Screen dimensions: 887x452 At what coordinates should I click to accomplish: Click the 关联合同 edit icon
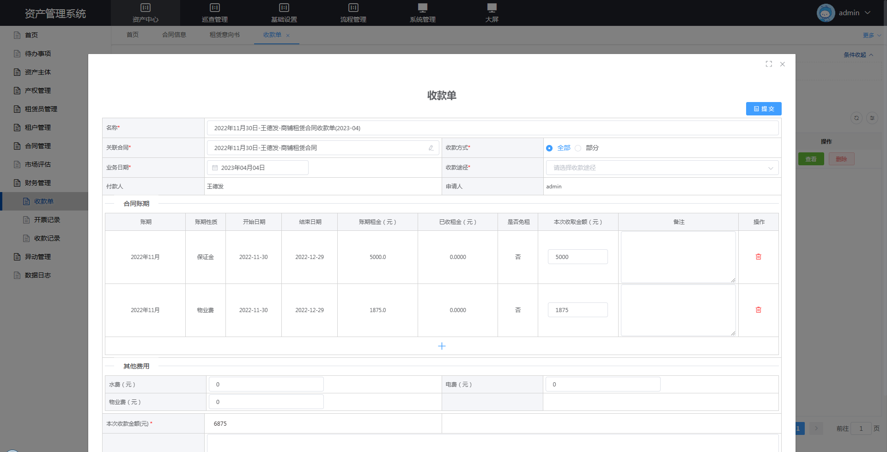point(431,148)
